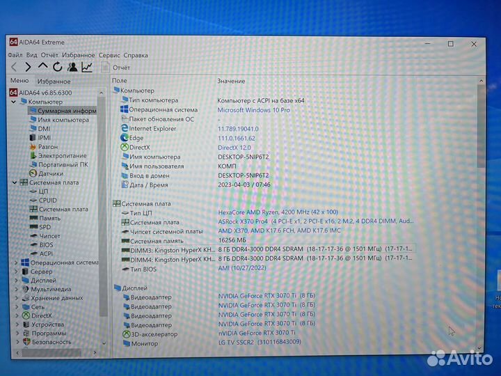Select the DESKTOP-5NIP6T2 computer name value
Image resolution: width=501 pixels, height=376 pixels.
click(243, 157)
